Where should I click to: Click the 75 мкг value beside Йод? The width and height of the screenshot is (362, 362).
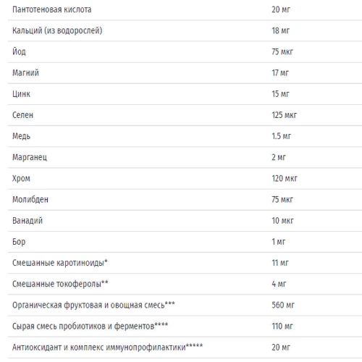point(282,51)
